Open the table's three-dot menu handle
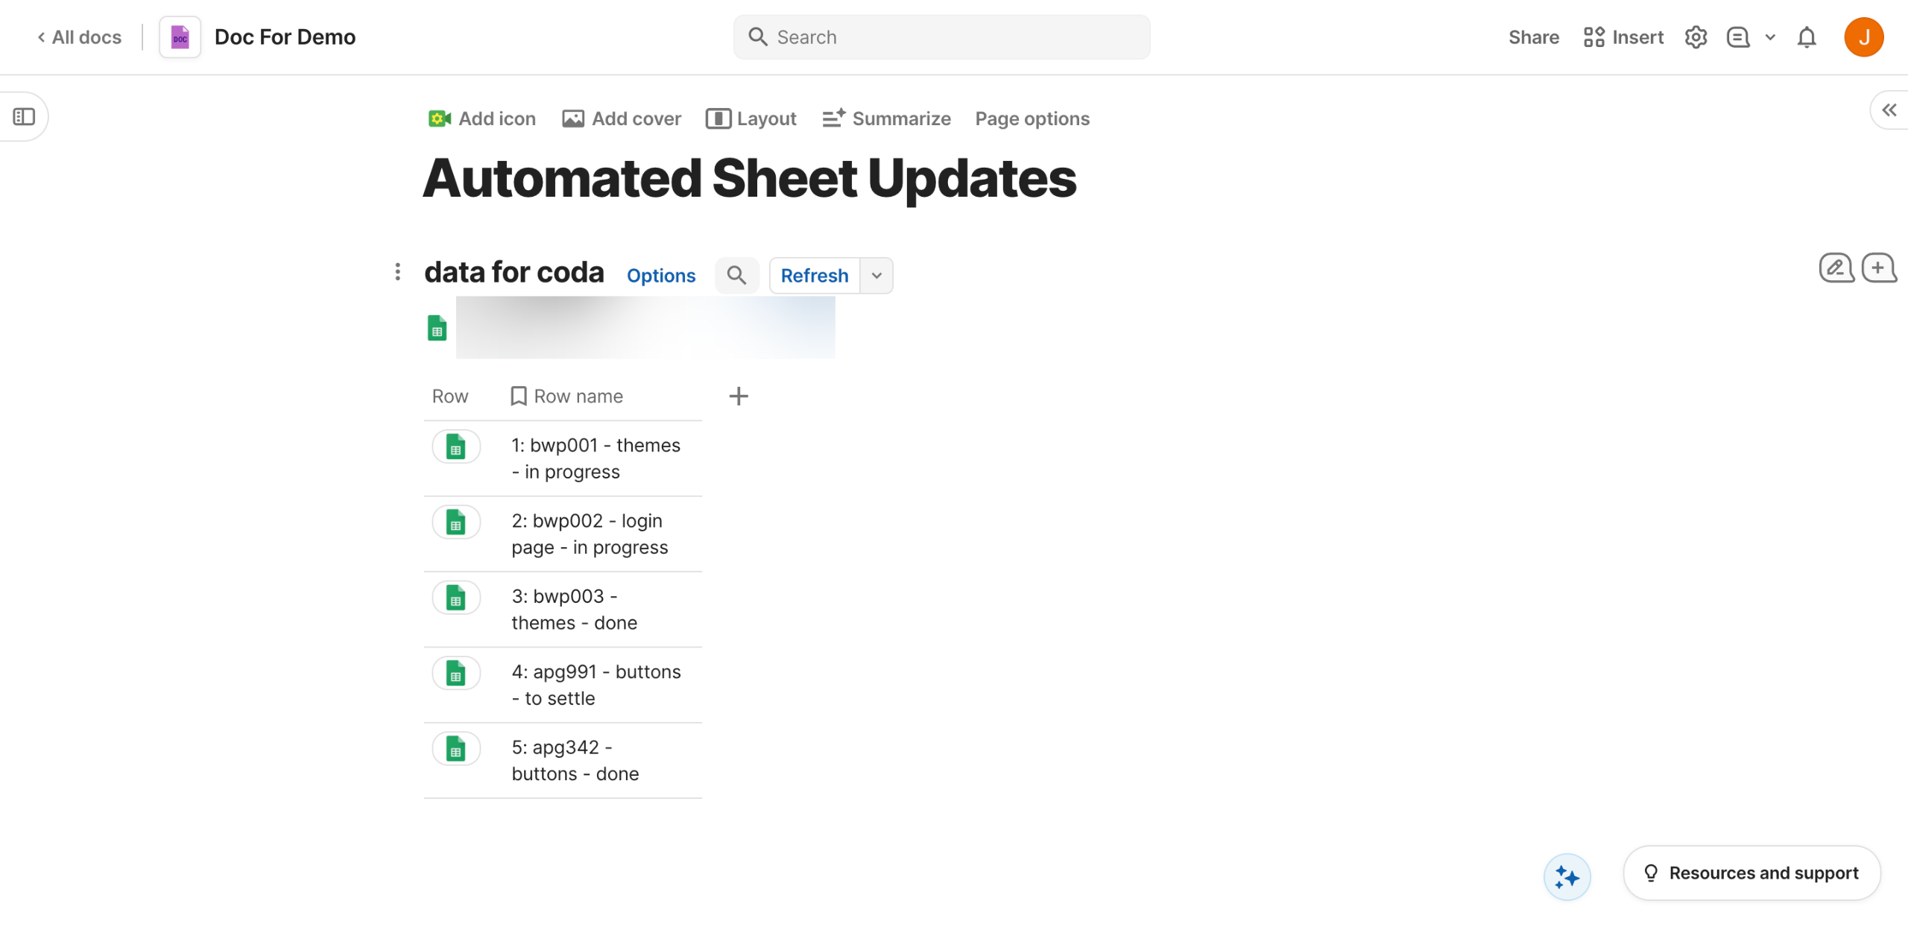The height and width of the screenshot is (930, 1908). coord(398,272)
